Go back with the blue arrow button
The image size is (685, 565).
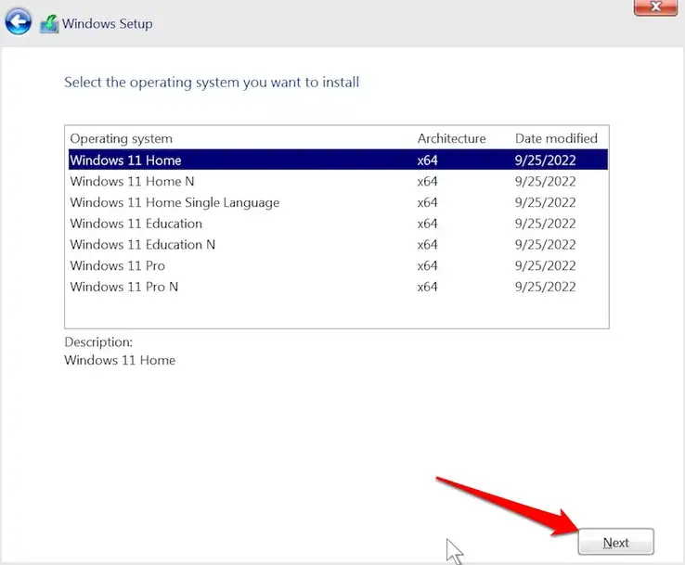coord(18,22)
